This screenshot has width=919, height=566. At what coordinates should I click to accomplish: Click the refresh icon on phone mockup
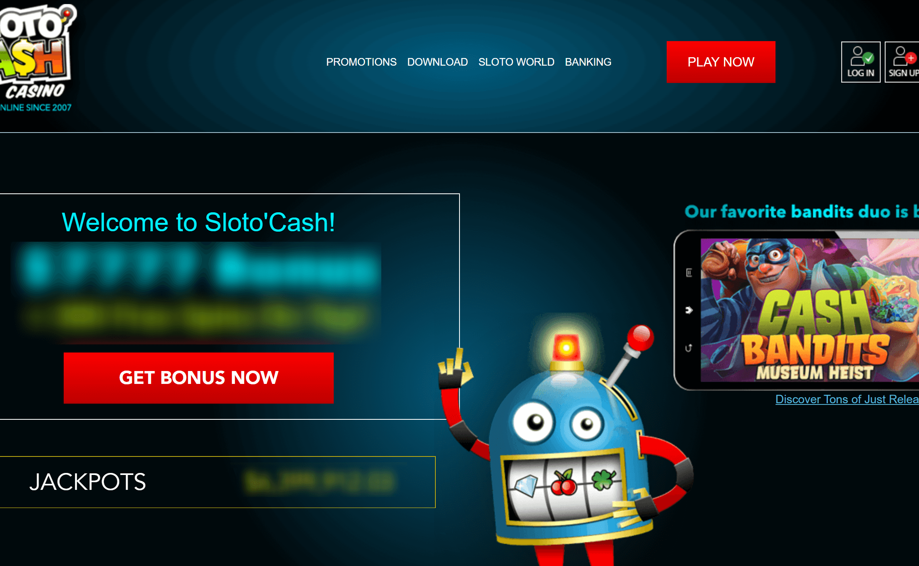pyautogui.click(x=688, y=348)
